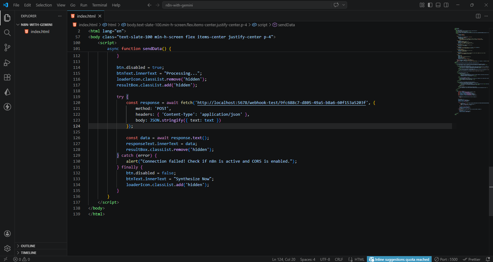Click the Prettier status bar item
Screen dimensions: 493x262
click(472, 259)
